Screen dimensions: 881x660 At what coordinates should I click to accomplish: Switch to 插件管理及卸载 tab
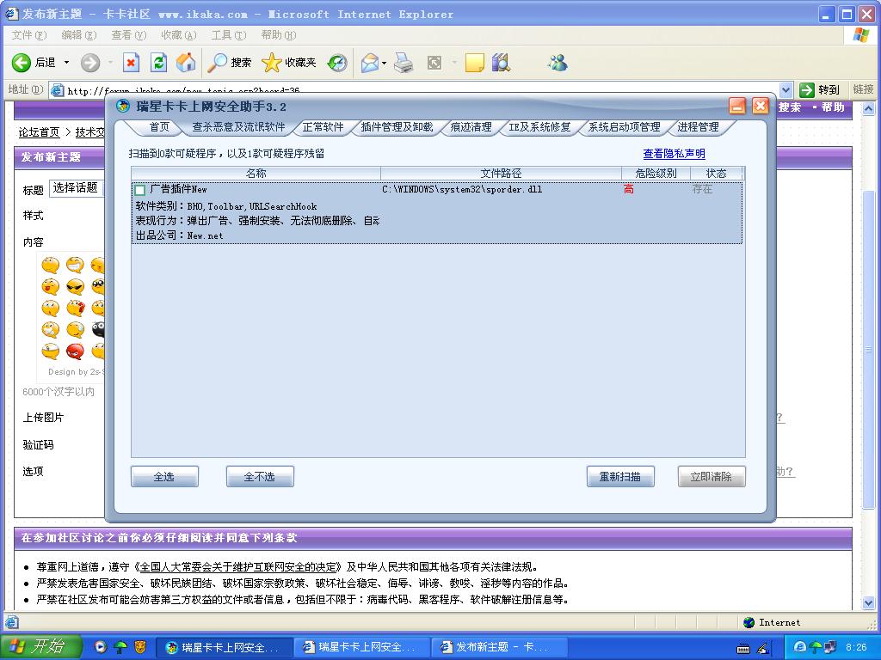397,127
